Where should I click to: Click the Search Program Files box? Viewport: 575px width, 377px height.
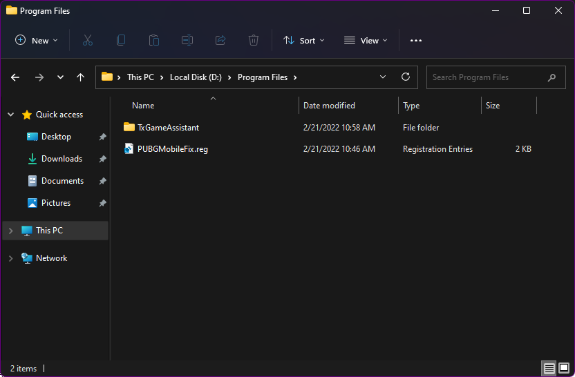[487, 77]
